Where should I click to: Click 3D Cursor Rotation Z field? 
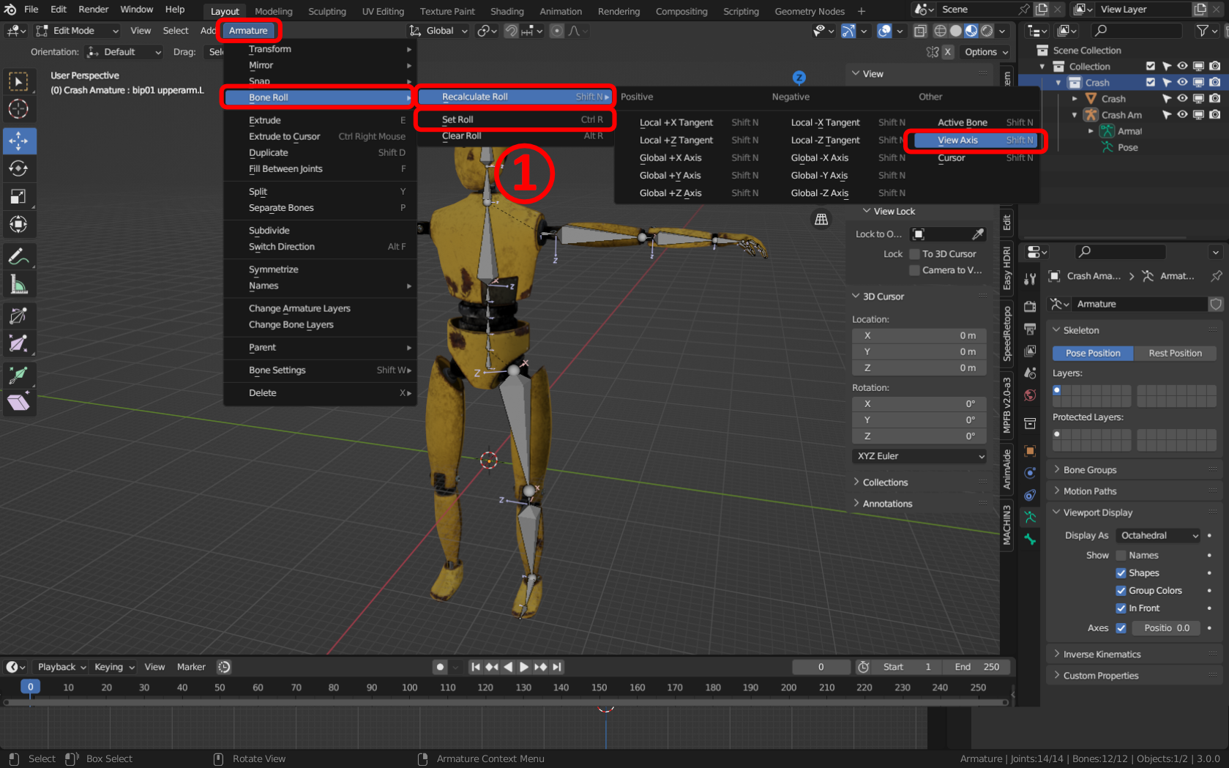coord(919,436)
